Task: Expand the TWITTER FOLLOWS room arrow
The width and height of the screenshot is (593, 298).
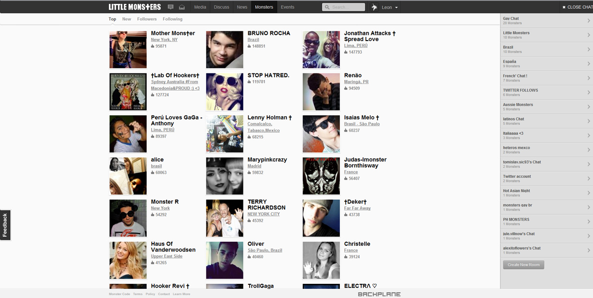Action: (589, 92)
